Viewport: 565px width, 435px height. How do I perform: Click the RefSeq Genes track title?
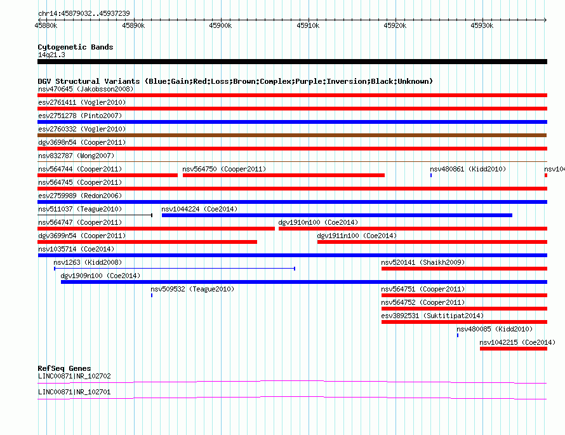tap(64, 368)
